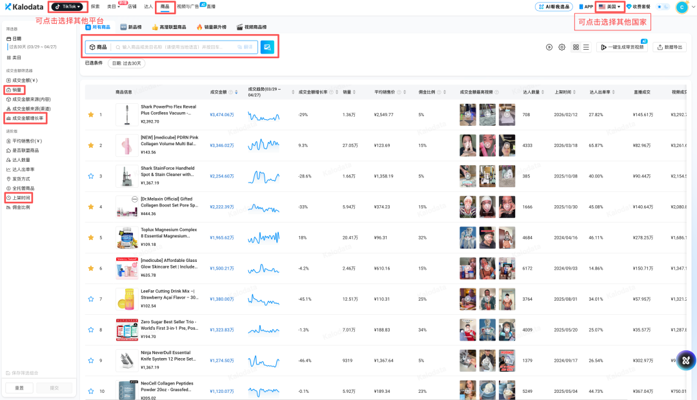Expand the 类目 menu in top navigation
This screenshot has height=400, width=697.
click(x=114, y=6)
